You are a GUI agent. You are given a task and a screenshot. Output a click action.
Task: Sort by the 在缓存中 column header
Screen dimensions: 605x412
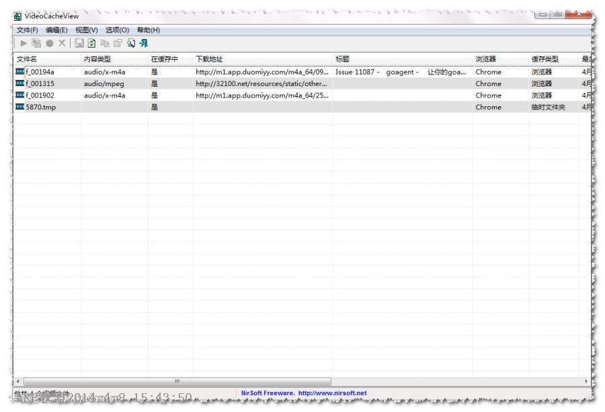click(x=170, y=59)
